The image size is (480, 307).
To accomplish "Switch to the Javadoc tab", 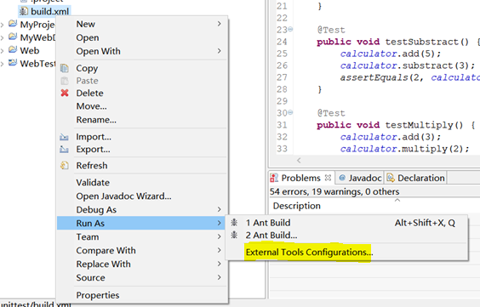I will pyautogui.click(x=360, y=178).
